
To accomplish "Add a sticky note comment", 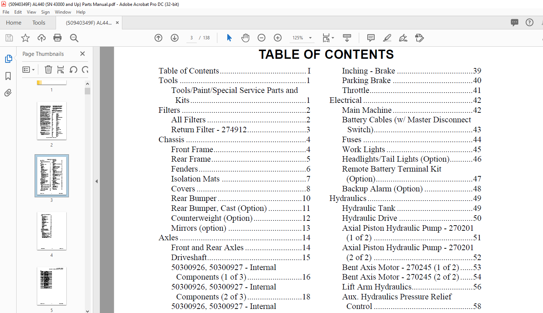I will pyautogui.click(x=371, y=38).
